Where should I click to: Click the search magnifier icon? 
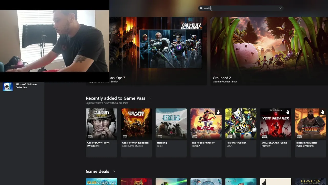[x=201, y=8]
